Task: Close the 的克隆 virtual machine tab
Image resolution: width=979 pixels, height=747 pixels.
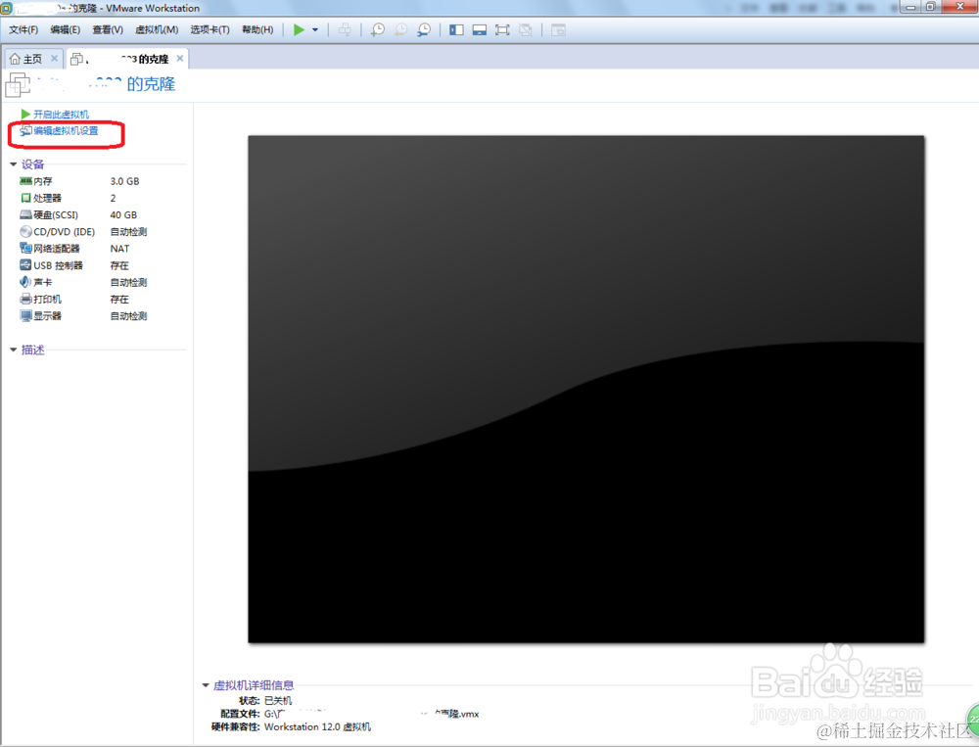Action: [x=180, y=58]
